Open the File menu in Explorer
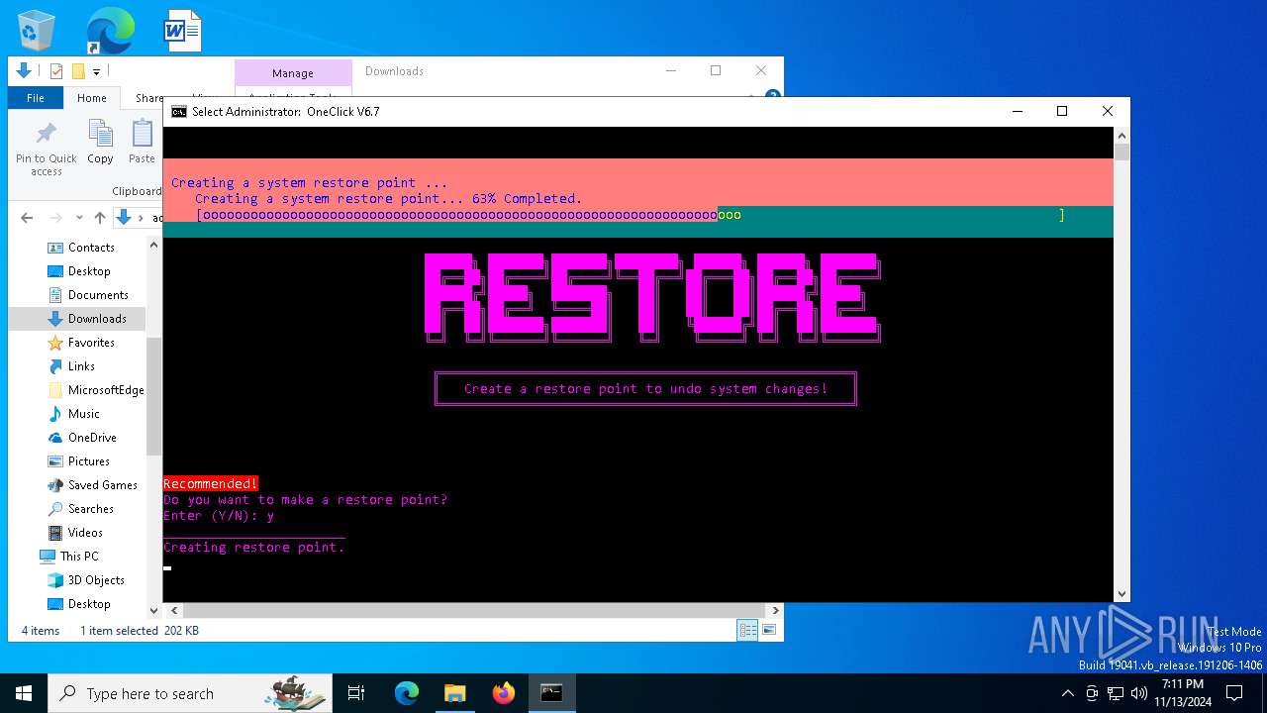The image size is (1267, 713). 36,98
